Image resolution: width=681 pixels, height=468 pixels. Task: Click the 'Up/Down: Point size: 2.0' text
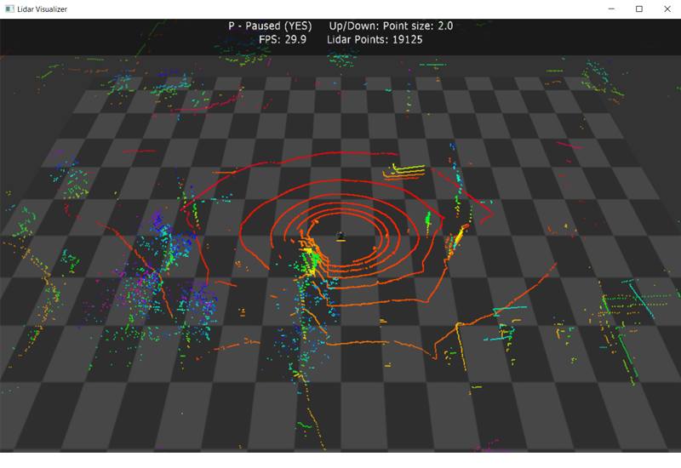coord(391,26)
